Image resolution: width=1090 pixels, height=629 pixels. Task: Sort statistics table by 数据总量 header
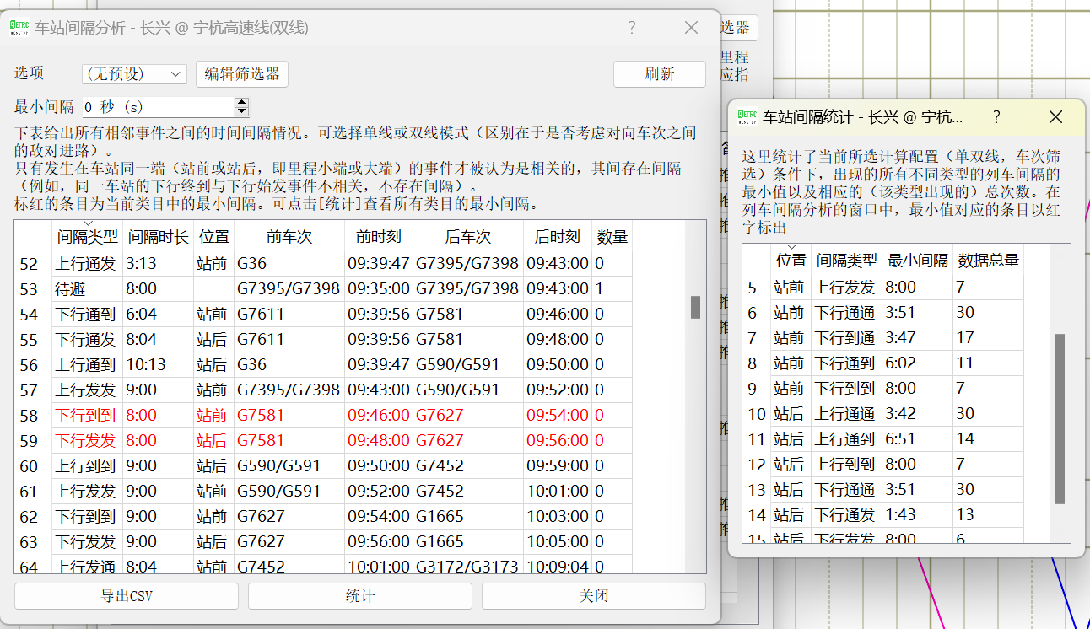pos(989,261)
